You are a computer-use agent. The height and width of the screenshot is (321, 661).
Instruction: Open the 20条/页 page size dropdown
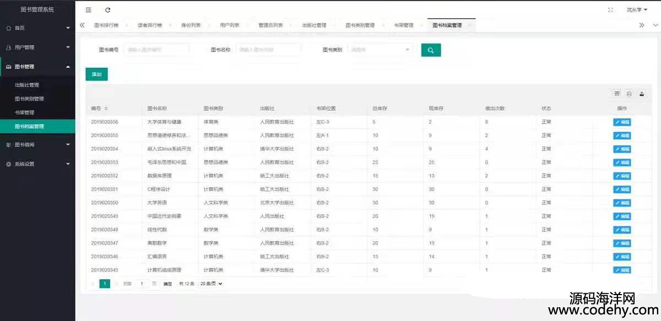[211, 284]
